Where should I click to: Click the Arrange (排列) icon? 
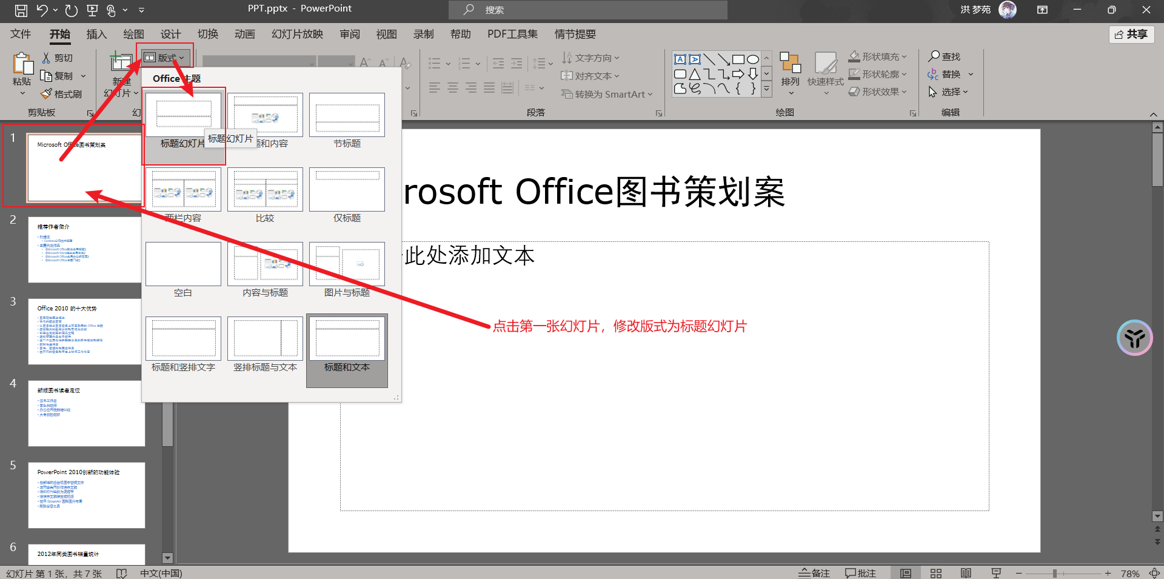click(790, 62)
